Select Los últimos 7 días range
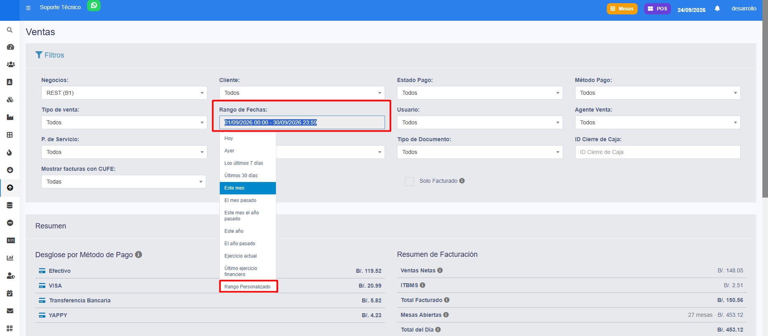The height and width of the screenshot is (336, 768). coord(248,163)
